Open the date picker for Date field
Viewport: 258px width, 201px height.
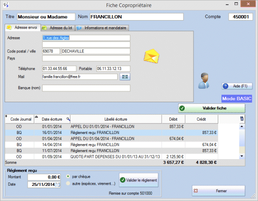(x=58, y=184)
